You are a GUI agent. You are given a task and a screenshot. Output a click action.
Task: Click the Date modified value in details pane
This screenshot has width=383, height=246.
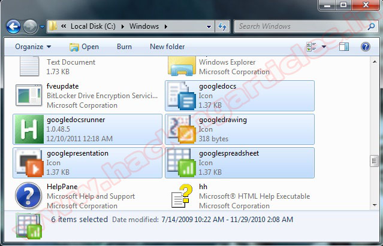pyautogui.click(x=227, y=220)
